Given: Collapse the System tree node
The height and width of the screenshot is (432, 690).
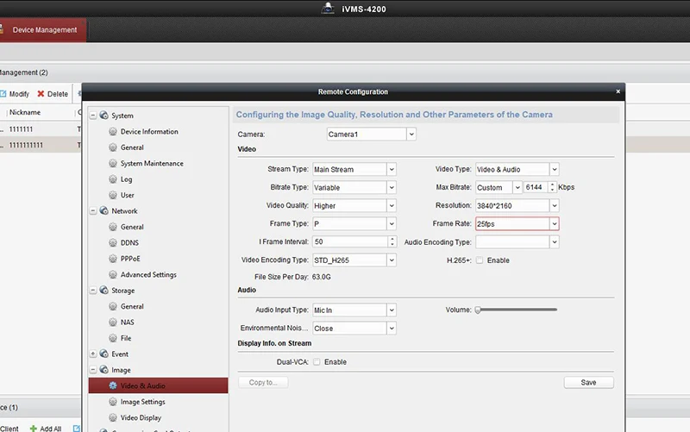Looking at the screenshot, I should (93, 116).
